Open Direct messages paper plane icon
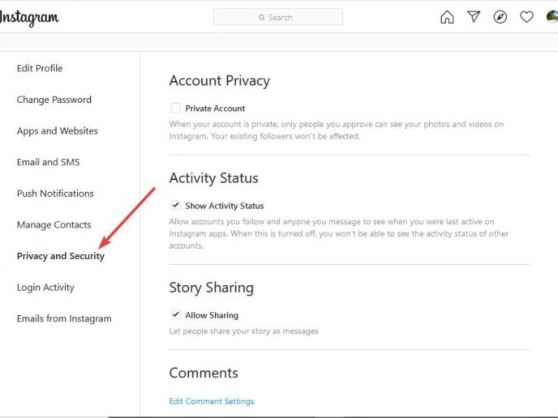Screen dimensions: 558x418 pyautogui.click(x=473, y=17)
